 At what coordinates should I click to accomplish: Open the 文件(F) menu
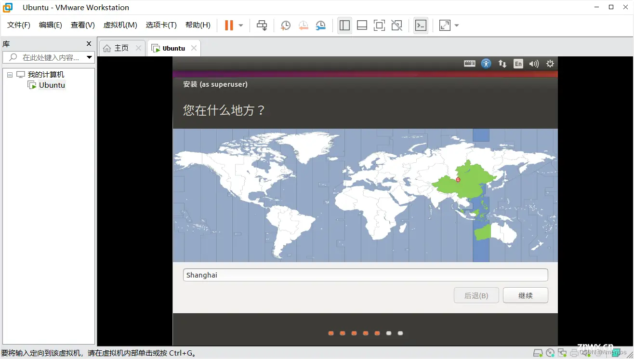click(x=19, y=25)
